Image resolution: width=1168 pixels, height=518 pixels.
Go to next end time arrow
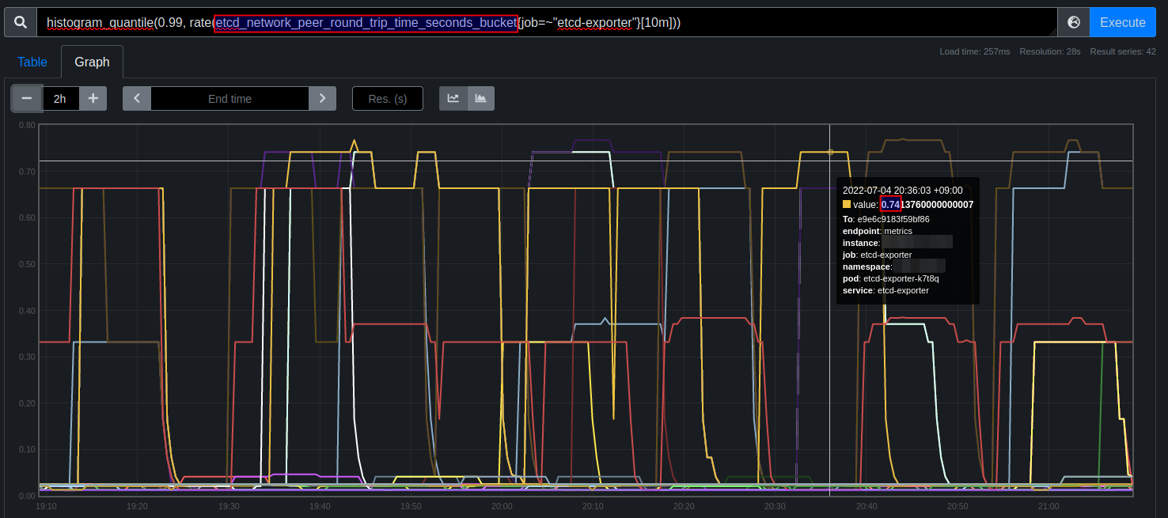tap(322, 98)
